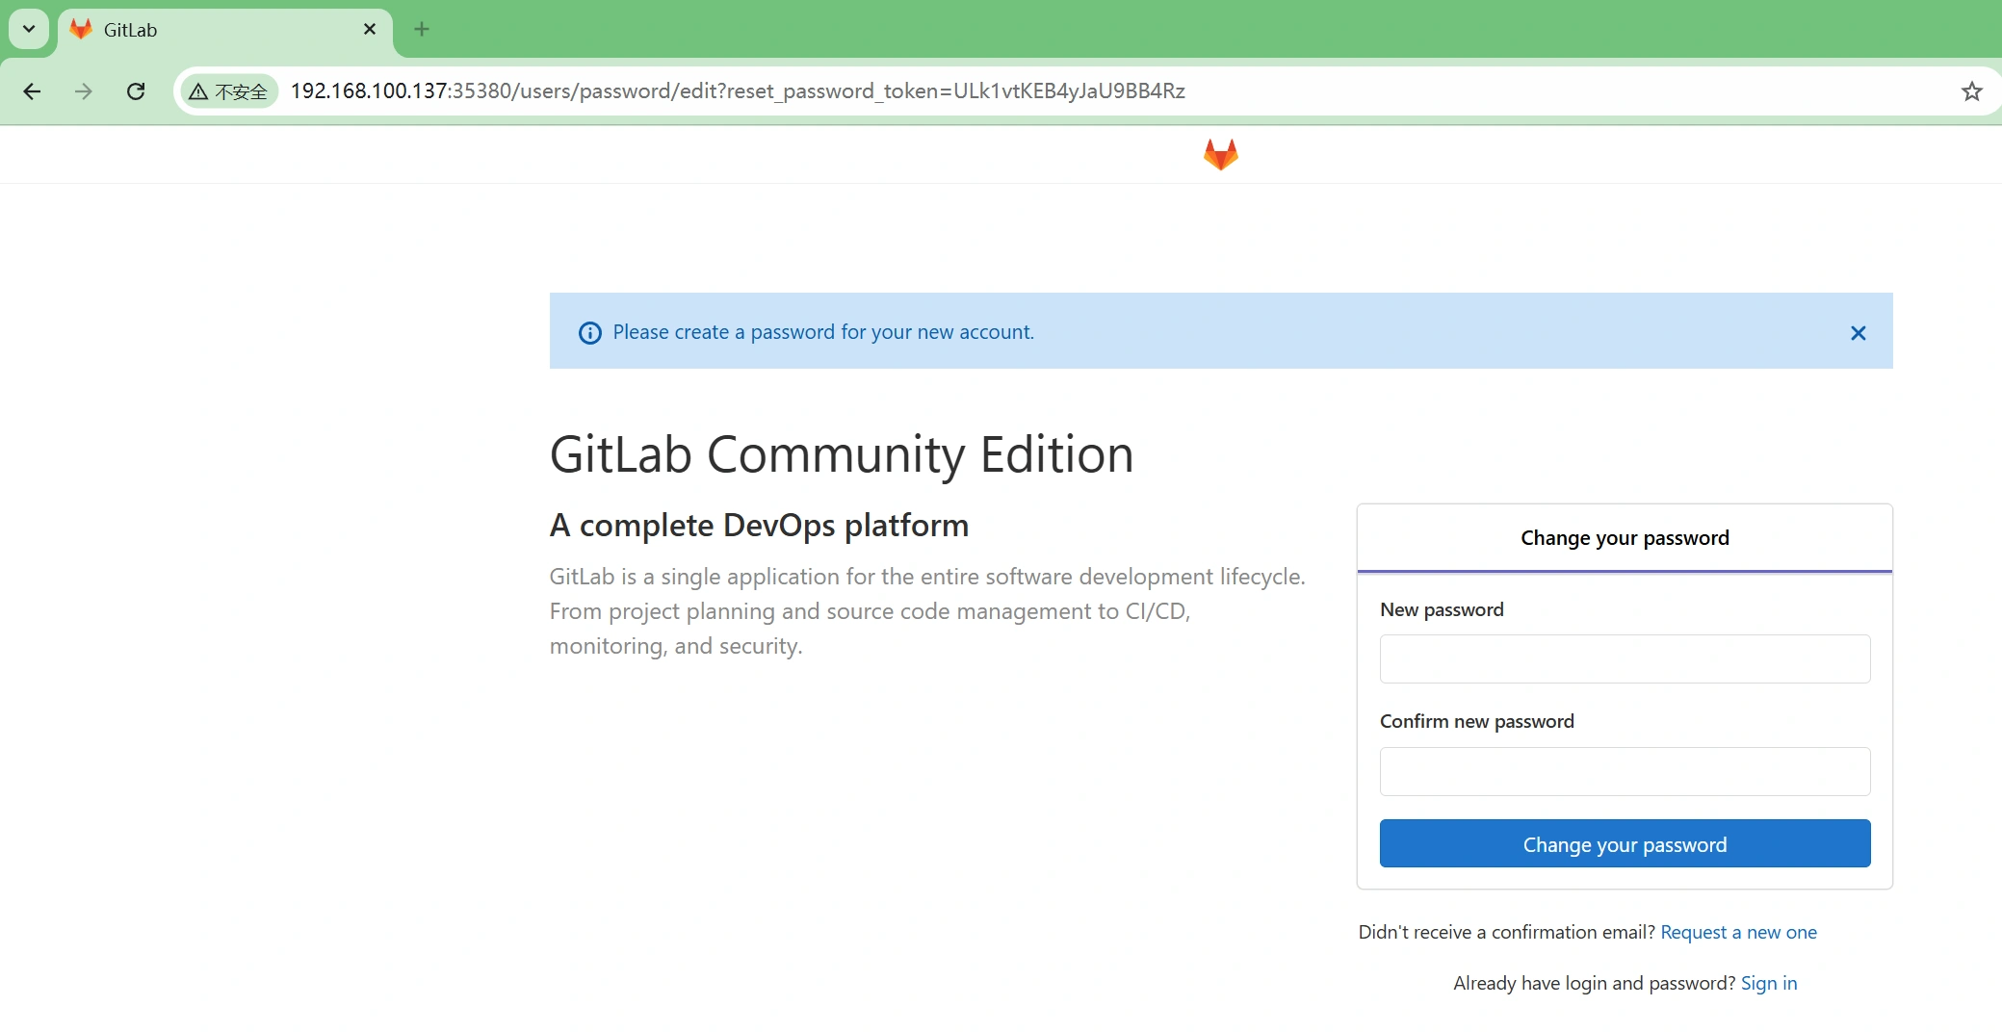The height and width of the screenshot is (1032, 2002).
Task: Reload the current page
Action: tap(136, 91)
